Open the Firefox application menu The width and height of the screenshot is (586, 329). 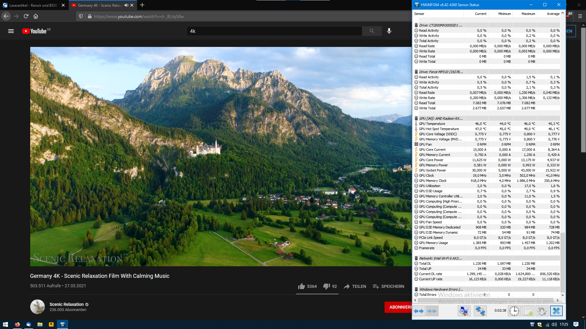[580, 16]
